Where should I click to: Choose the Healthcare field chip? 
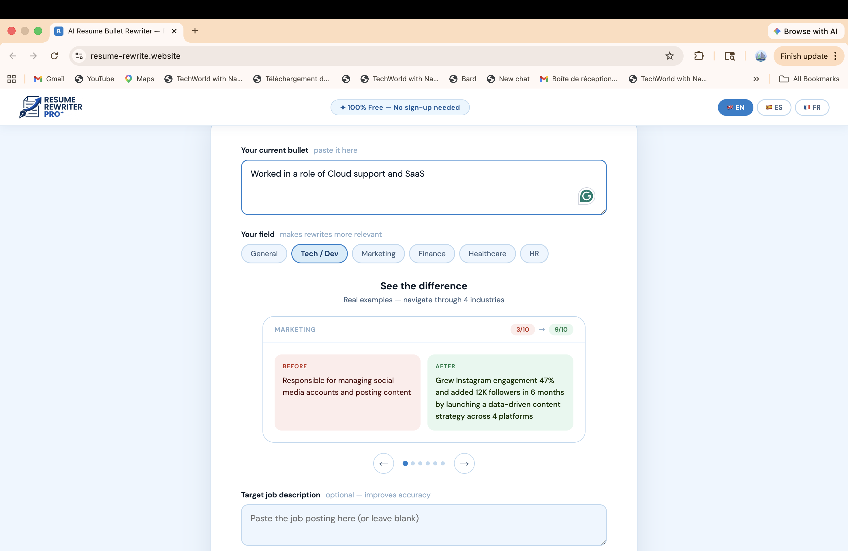pyautogui.click(x=487, y=253)
